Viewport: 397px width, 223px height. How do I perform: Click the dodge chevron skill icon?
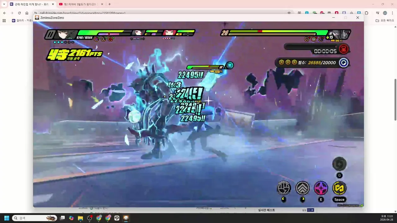(302, 188)
